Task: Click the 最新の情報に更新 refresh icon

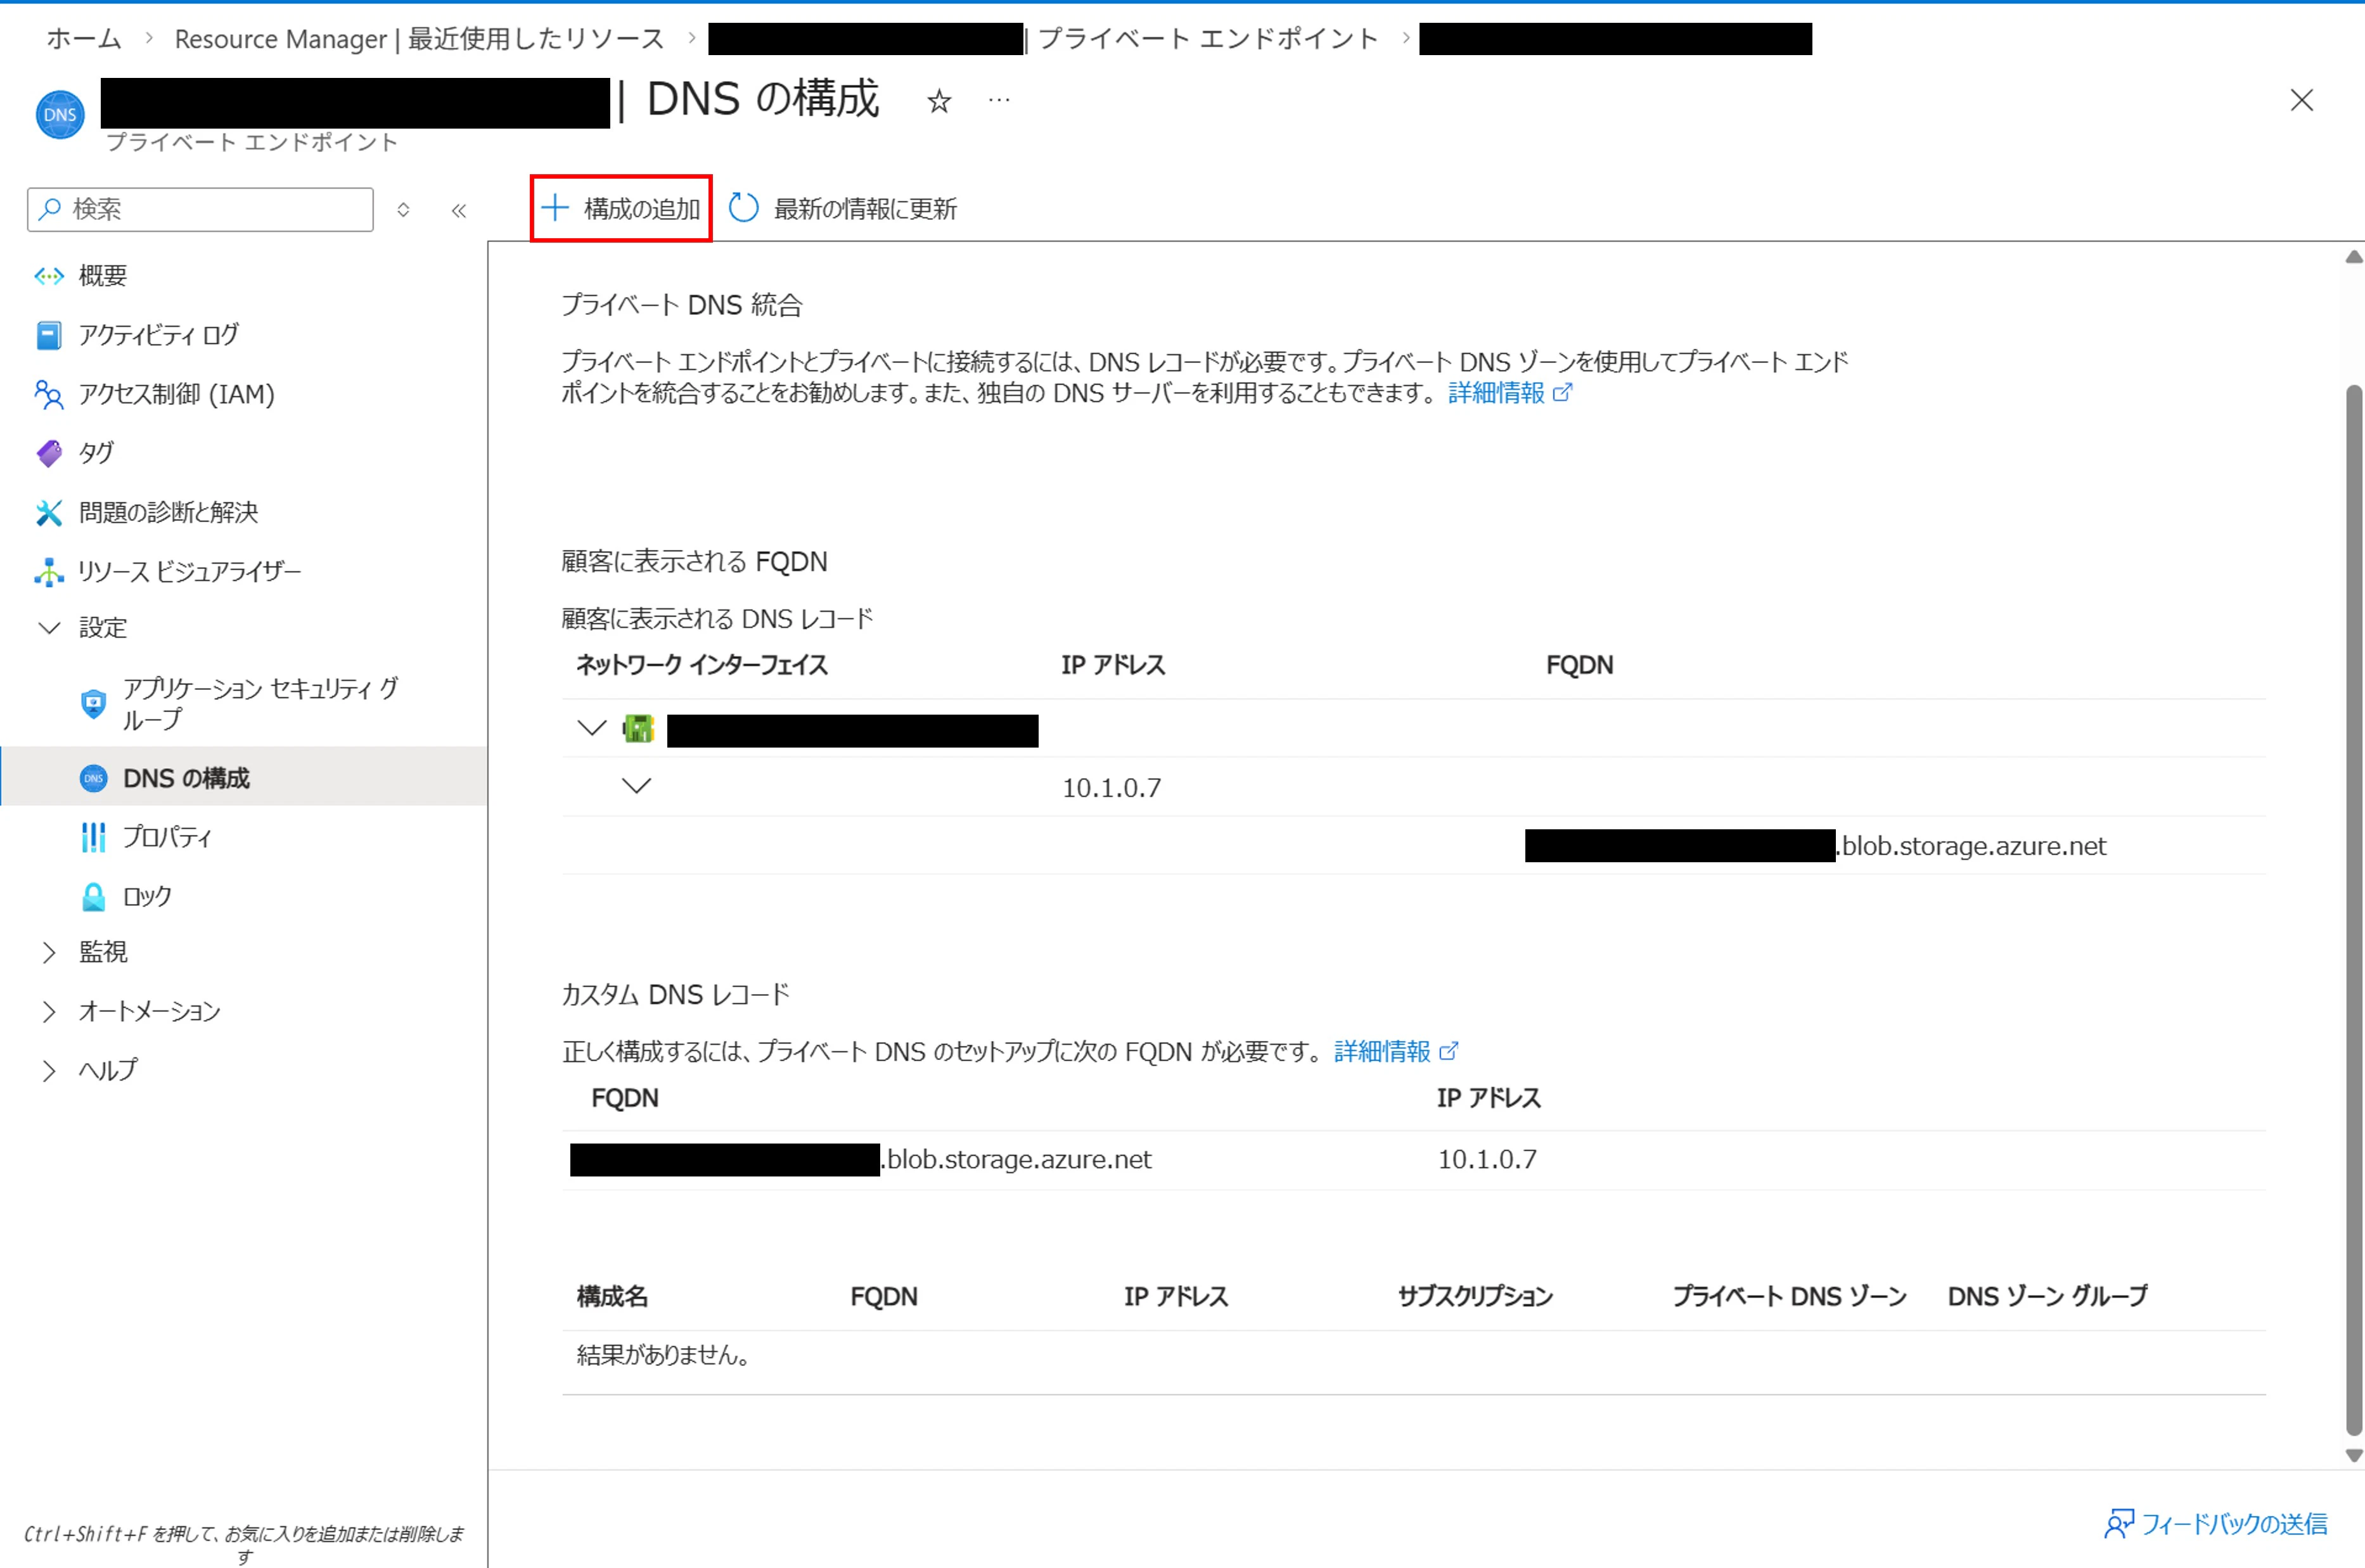Action: (x=743, y=208)
